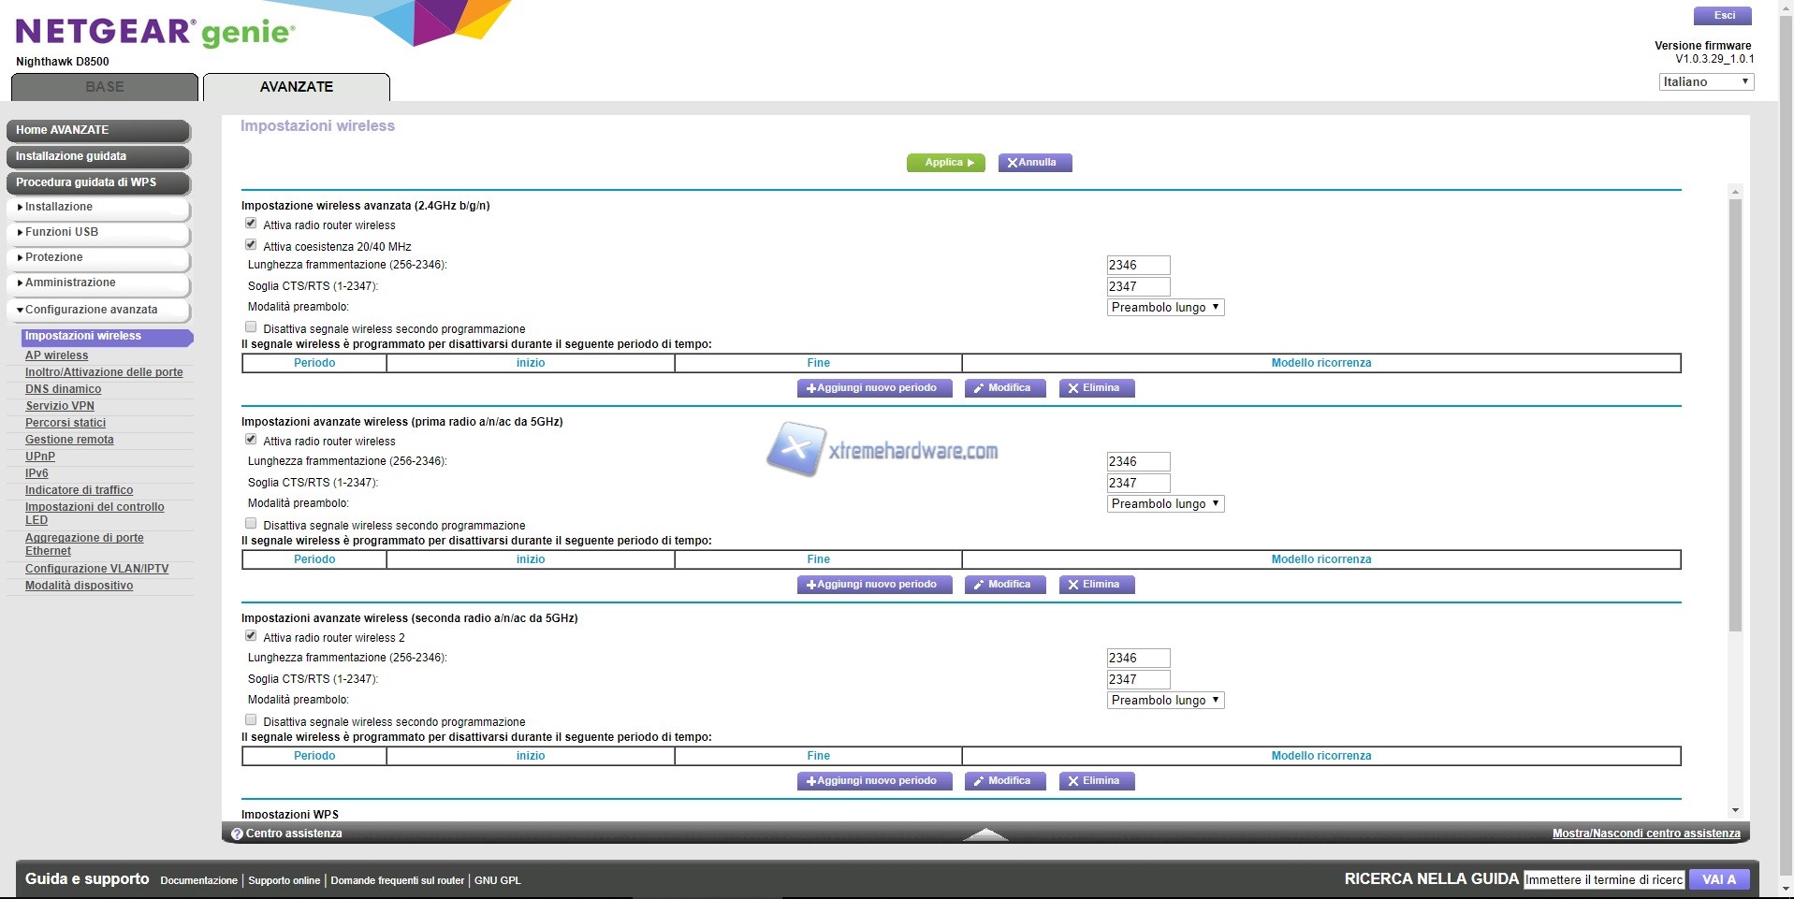Expand the Funzioni USB menu section

click(x=98, y=232)
